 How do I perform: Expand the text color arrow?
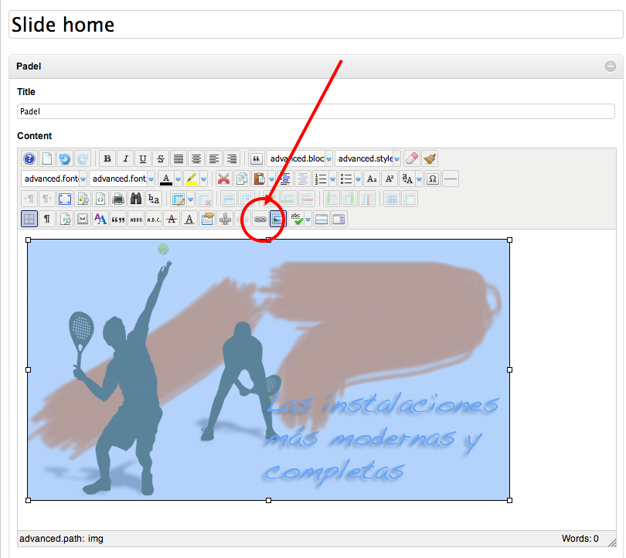coord(179,179)
